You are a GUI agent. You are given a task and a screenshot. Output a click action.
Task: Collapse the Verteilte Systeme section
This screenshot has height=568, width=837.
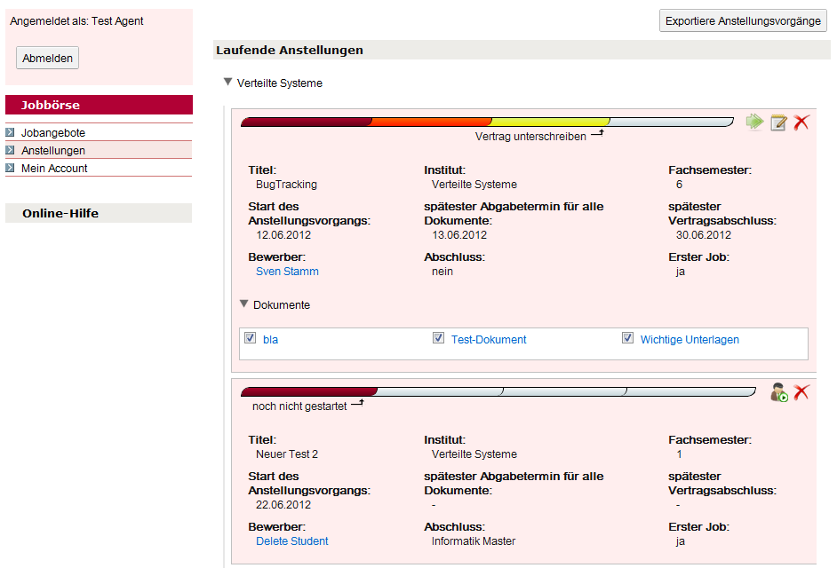click(228, 83)
